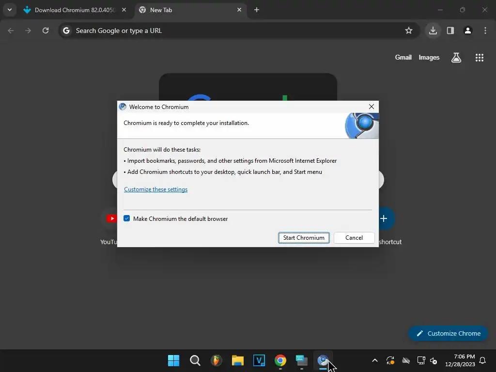This screenshot has width=496, height=372.
Task: Open notifications bell icon
Action: point(482,360)
